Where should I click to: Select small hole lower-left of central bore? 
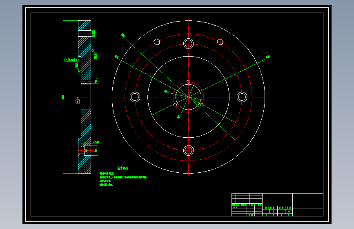(175, 105)
